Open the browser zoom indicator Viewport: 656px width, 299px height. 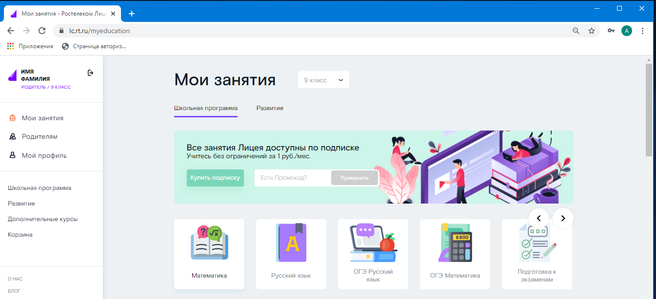click(x=576, y=31)
